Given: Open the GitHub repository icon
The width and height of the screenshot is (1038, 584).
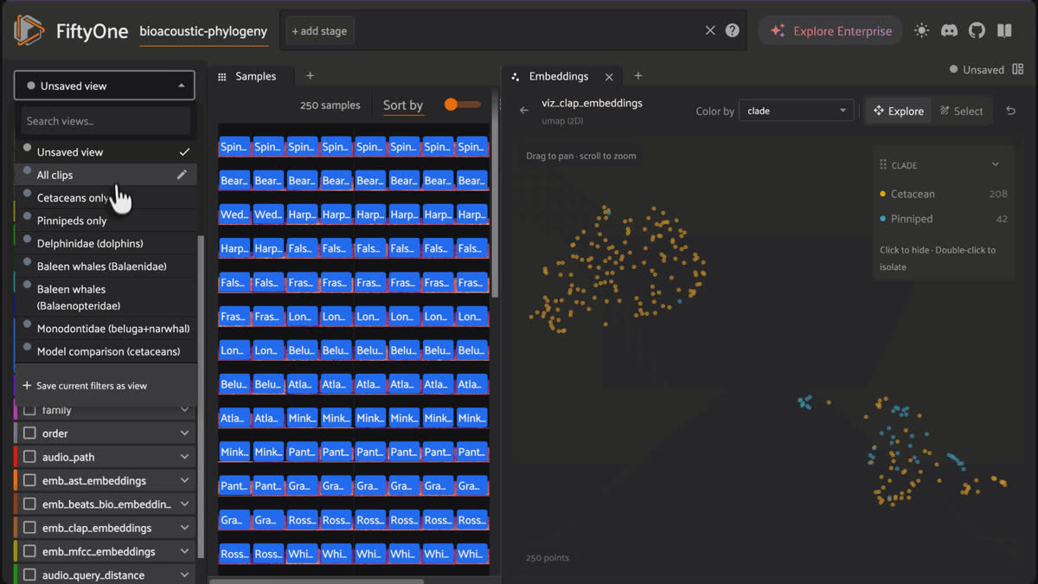Looking at the screenshot, I should (x=977, y=30).
